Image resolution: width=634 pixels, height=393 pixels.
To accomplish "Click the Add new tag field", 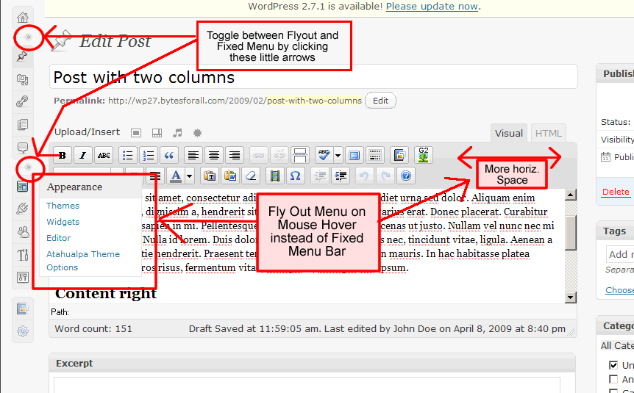I will [x=620, y=254].
